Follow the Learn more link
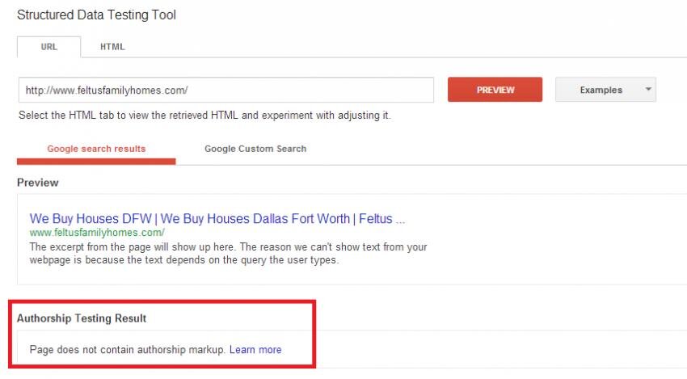 pyautogui.click(x=255, y=350)
